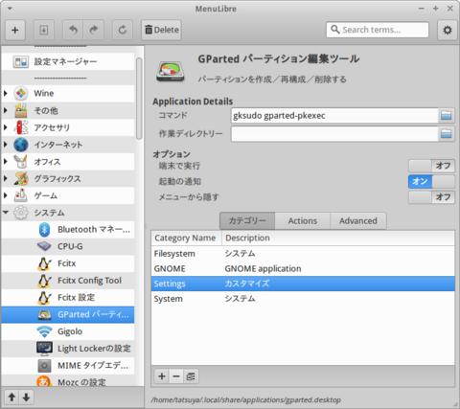Click the redo arrow in the toolbar
460x409 pixels.
pos(94,31)
